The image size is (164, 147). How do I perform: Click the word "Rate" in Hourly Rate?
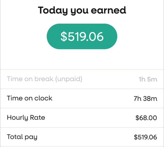pyautogui.click(x=37, y=118)
